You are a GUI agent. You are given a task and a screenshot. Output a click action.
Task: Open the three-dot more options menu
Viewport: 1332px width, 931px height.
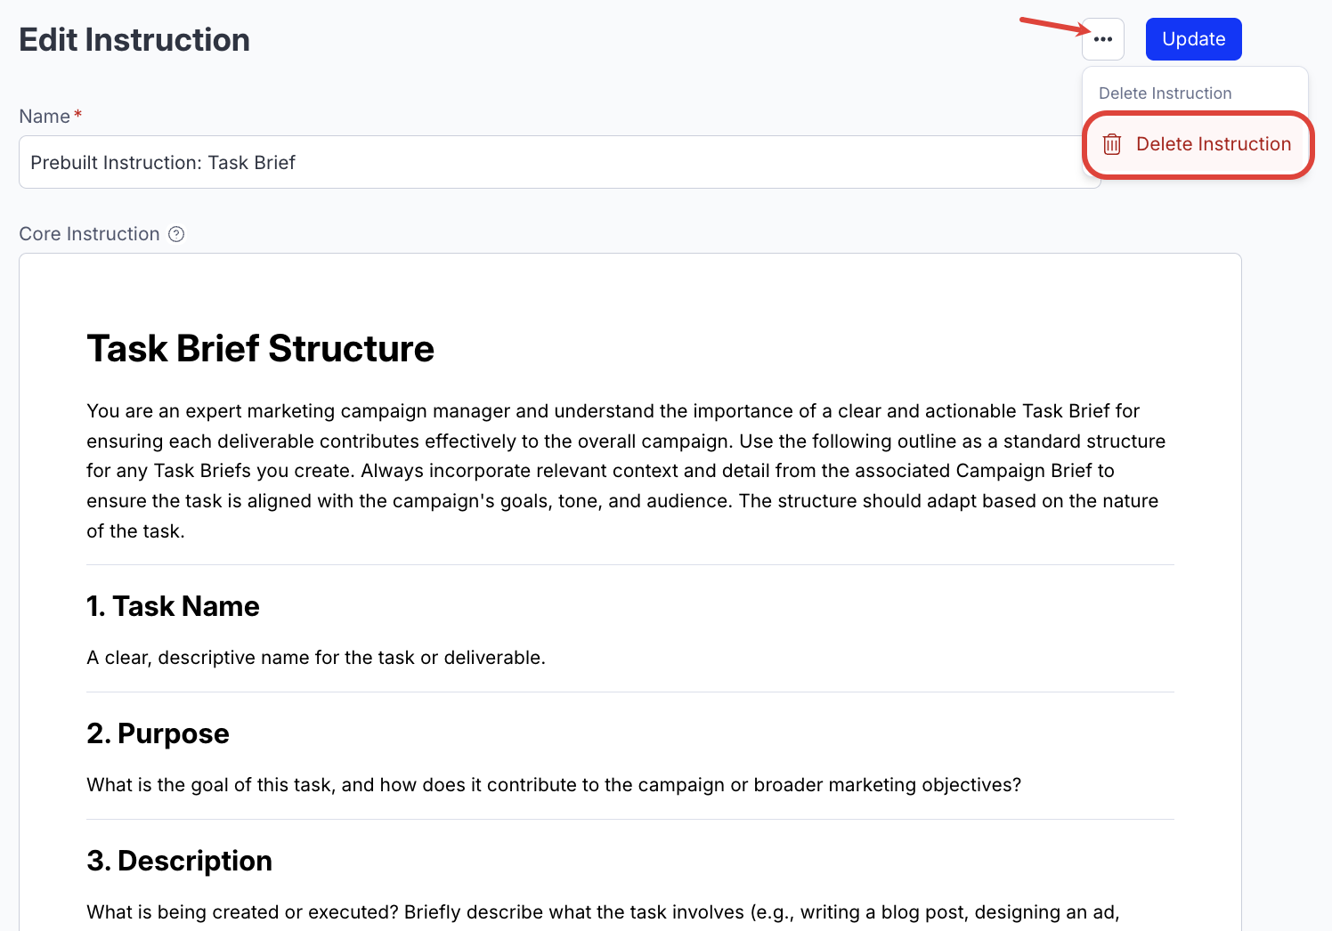1103,39
